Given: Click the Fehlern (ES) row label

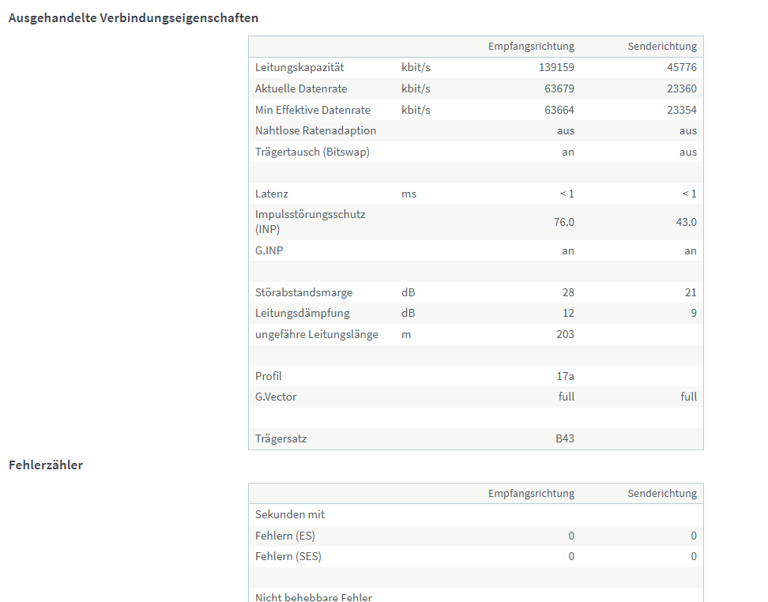Looking at the screenshot, I should pyautogui.click(x=284, y=536).
